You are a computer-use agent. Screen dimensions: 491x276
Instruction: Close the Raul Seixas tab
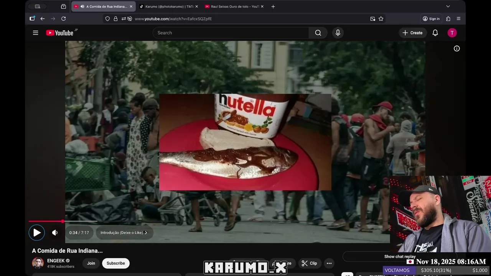point(262,7)
